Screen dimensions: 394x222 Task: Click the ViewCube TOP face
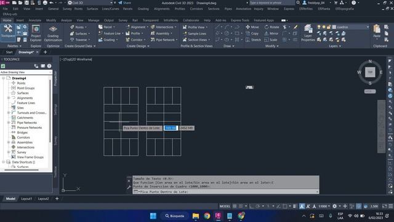tap(370, 72)
